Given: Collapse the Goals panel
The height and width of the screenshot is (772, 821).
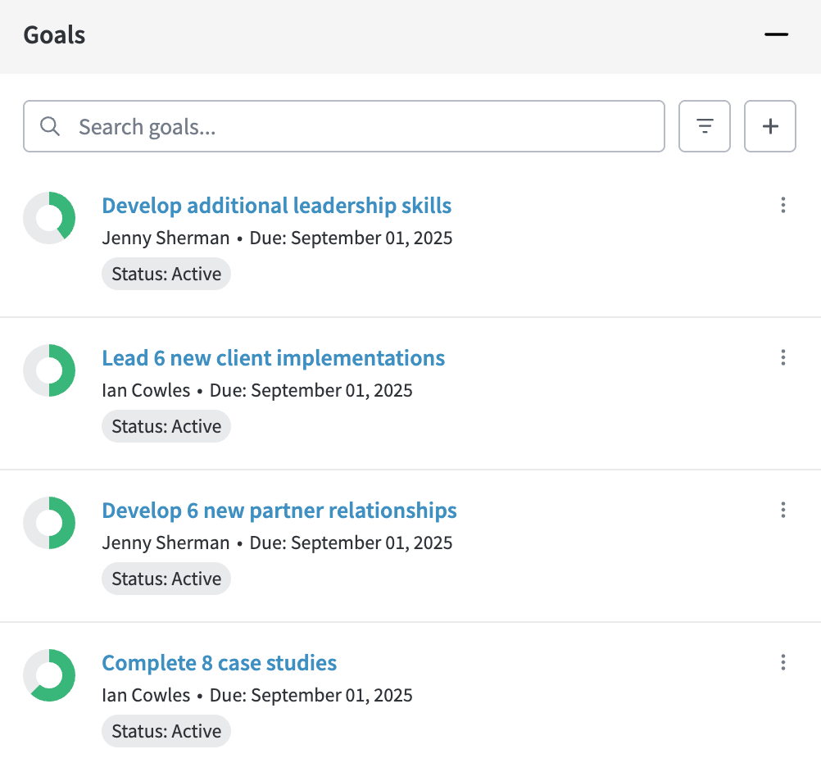Looking at the screenshot, I should click(x=776, y=35).
